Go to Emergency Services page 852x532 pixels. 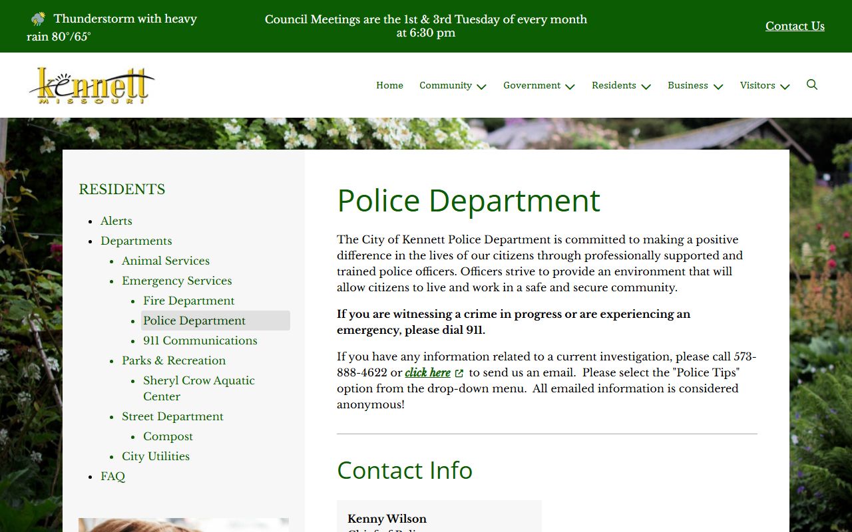177,281
